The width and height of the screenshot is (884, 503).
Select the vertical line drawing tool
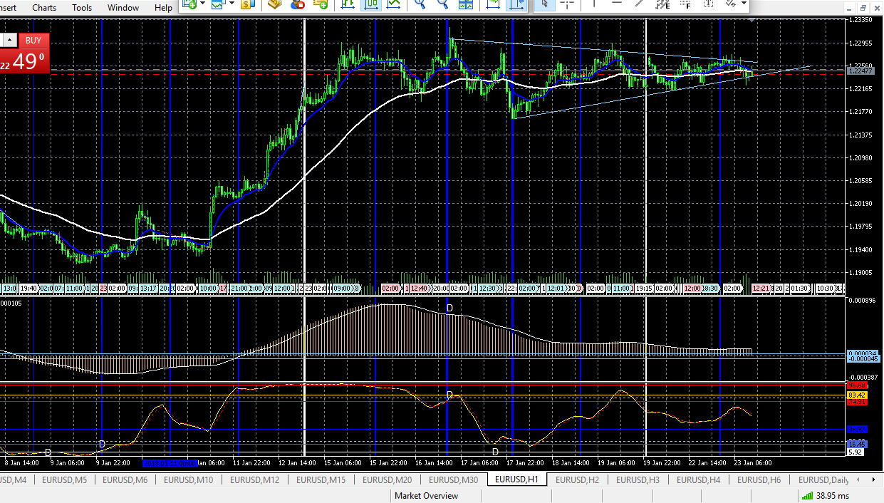click(593, 4)
